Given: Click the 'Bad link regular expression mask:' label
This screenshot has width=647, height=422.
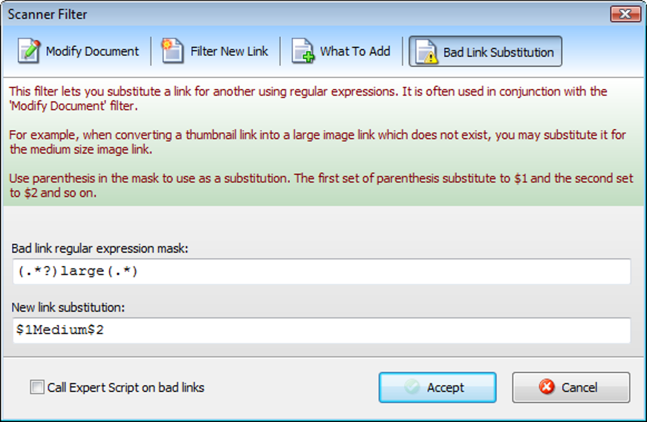Looking at the screenshot, I should (100, 248).
